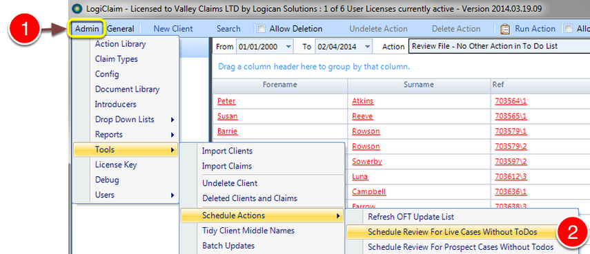Viewport: 590px width, 254px height.
Task: Choose Import Claims in Tools submenu
Action: tap(227, 166)
